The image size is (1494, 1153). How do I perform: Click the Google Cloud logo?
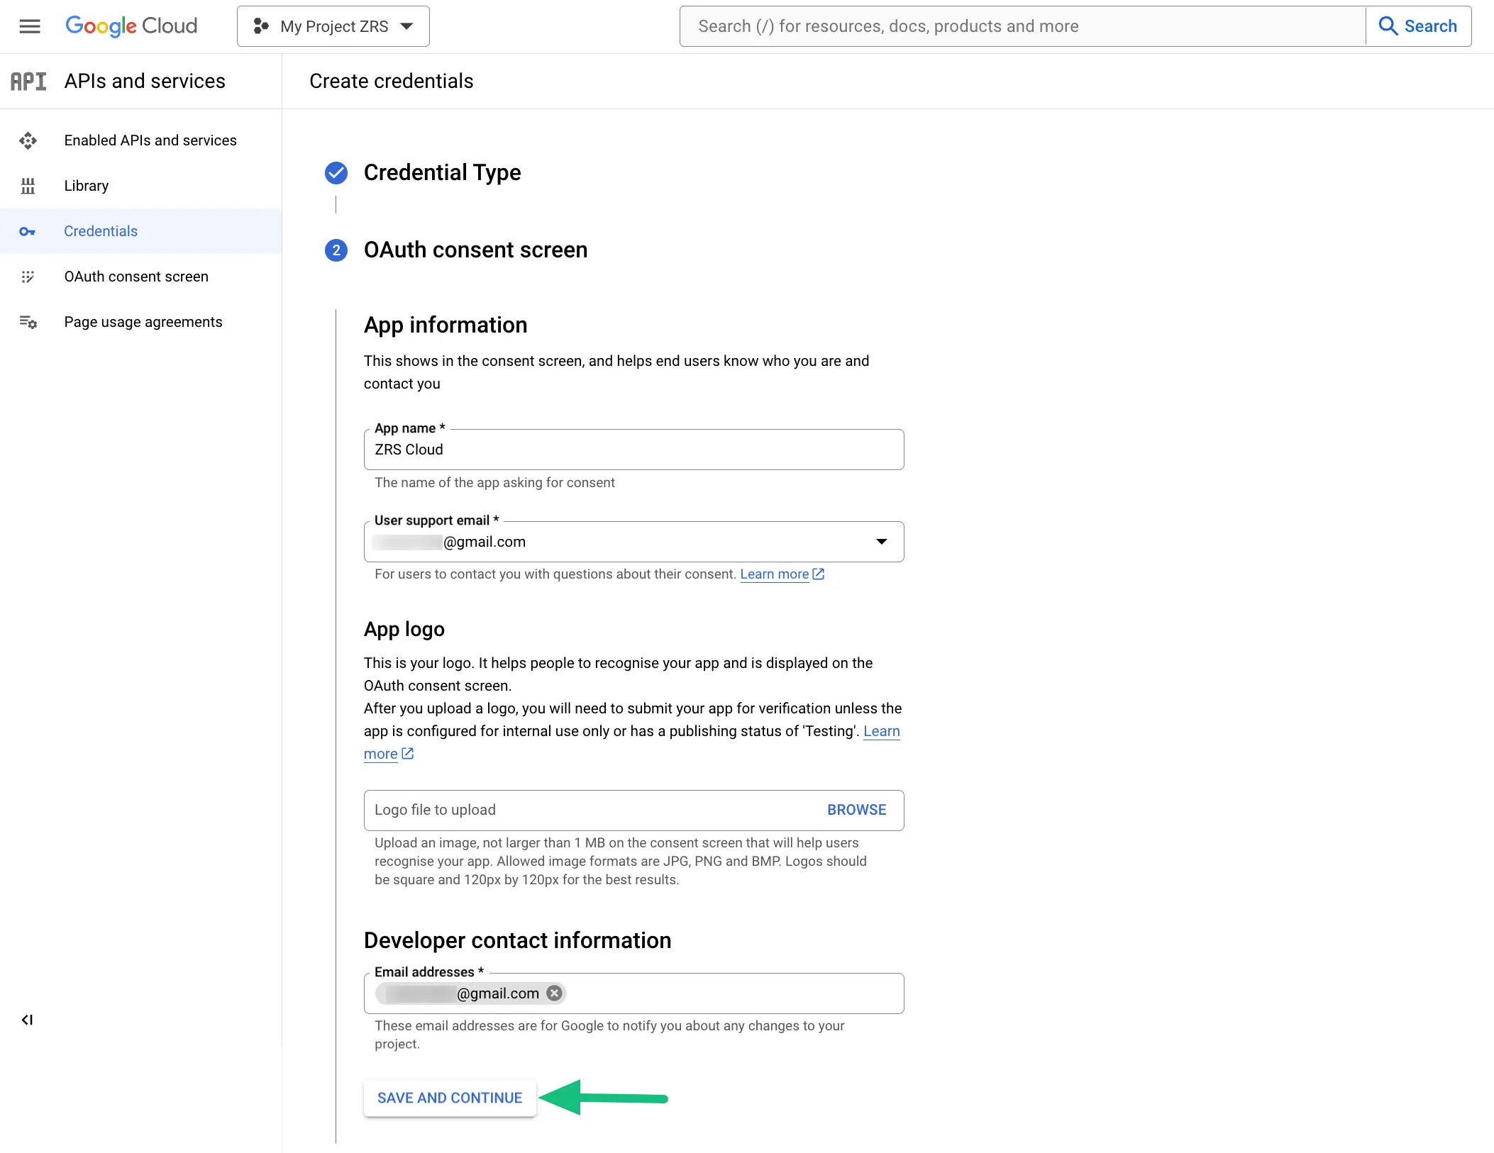tap(131, 26)
